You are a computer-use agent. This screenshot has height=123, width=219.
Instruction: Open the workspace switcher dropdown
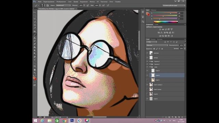(174, 5)
